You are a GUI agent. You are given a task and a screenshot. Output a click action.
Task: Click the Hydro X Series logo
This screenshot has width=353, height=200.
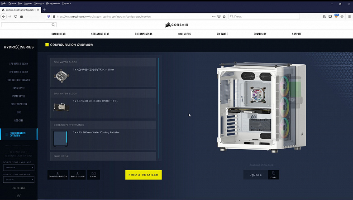pyautogui.click(x=19, y=47)
